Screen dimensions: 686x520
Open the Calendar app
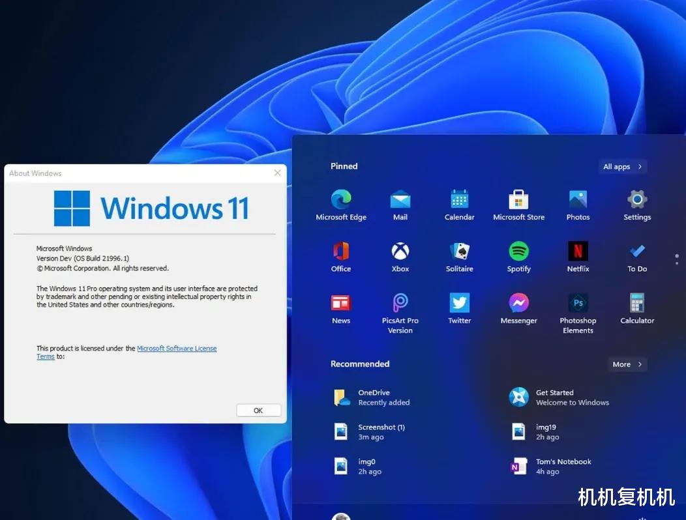(x=459, y=205)
